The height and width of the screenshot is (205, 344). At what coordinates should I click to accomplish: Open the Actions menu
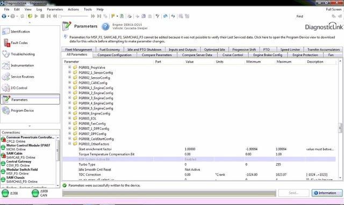73,9
